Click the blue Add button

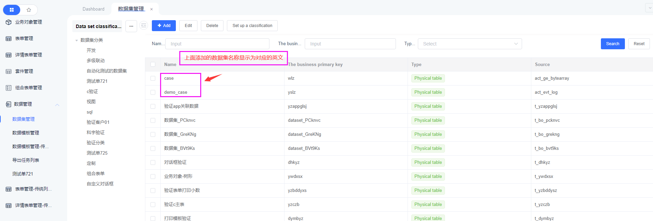[164, 26]
